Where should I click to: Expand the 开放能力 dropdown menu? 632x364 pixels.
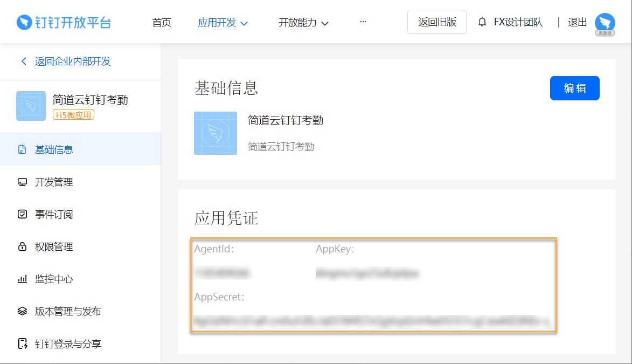pyautogui.click(x=303, y=23)
